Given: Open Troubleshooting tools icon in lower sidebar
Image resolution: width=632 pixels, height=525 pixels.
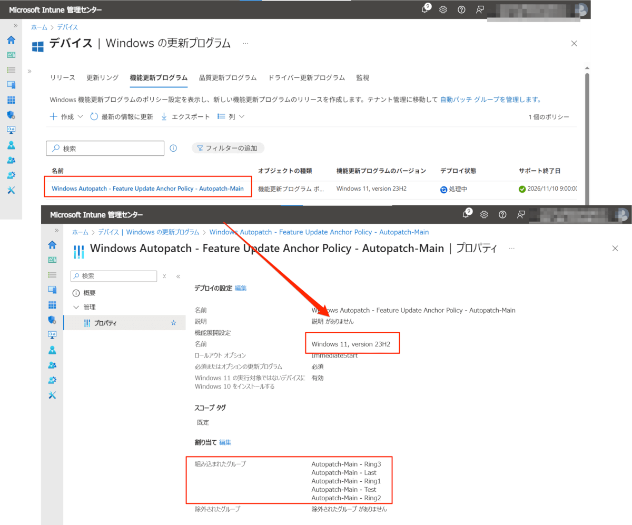Looking at the screenshot, I should point(52,395).
